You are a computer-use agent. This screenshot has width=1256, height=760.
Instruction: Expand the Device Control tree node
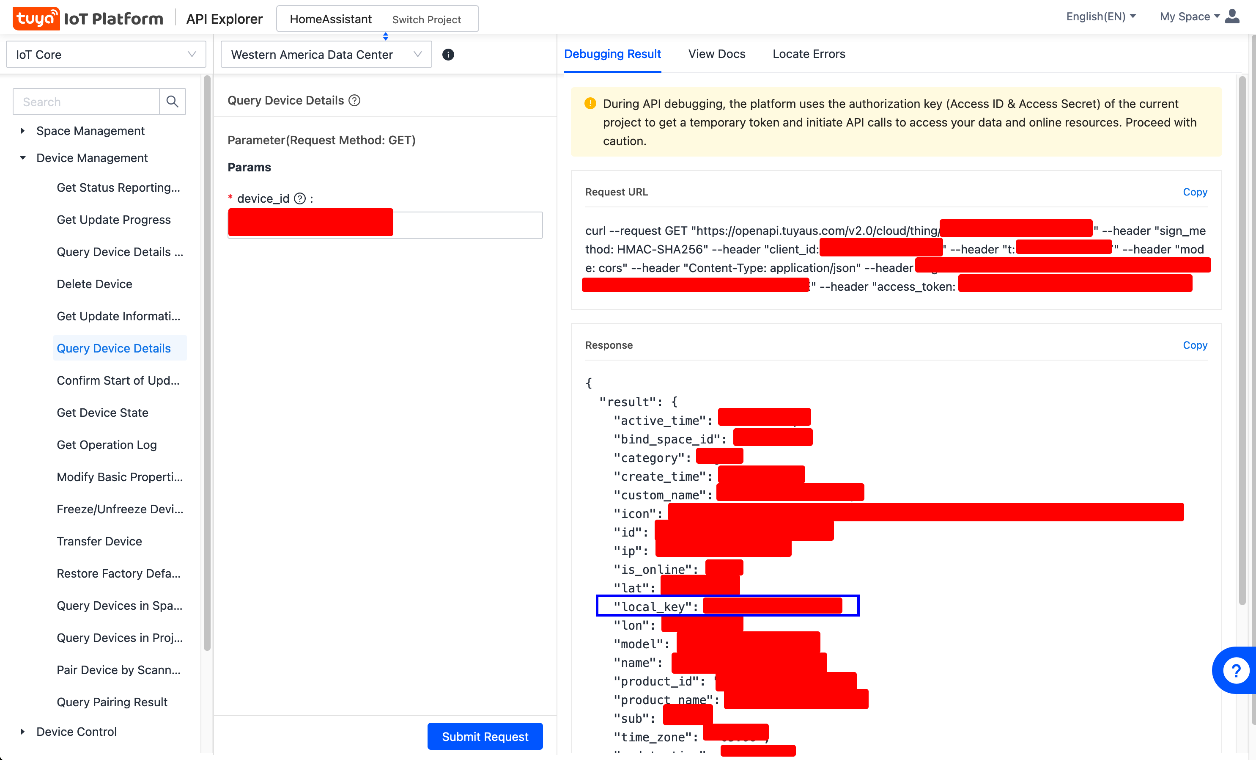click(22, 731)
